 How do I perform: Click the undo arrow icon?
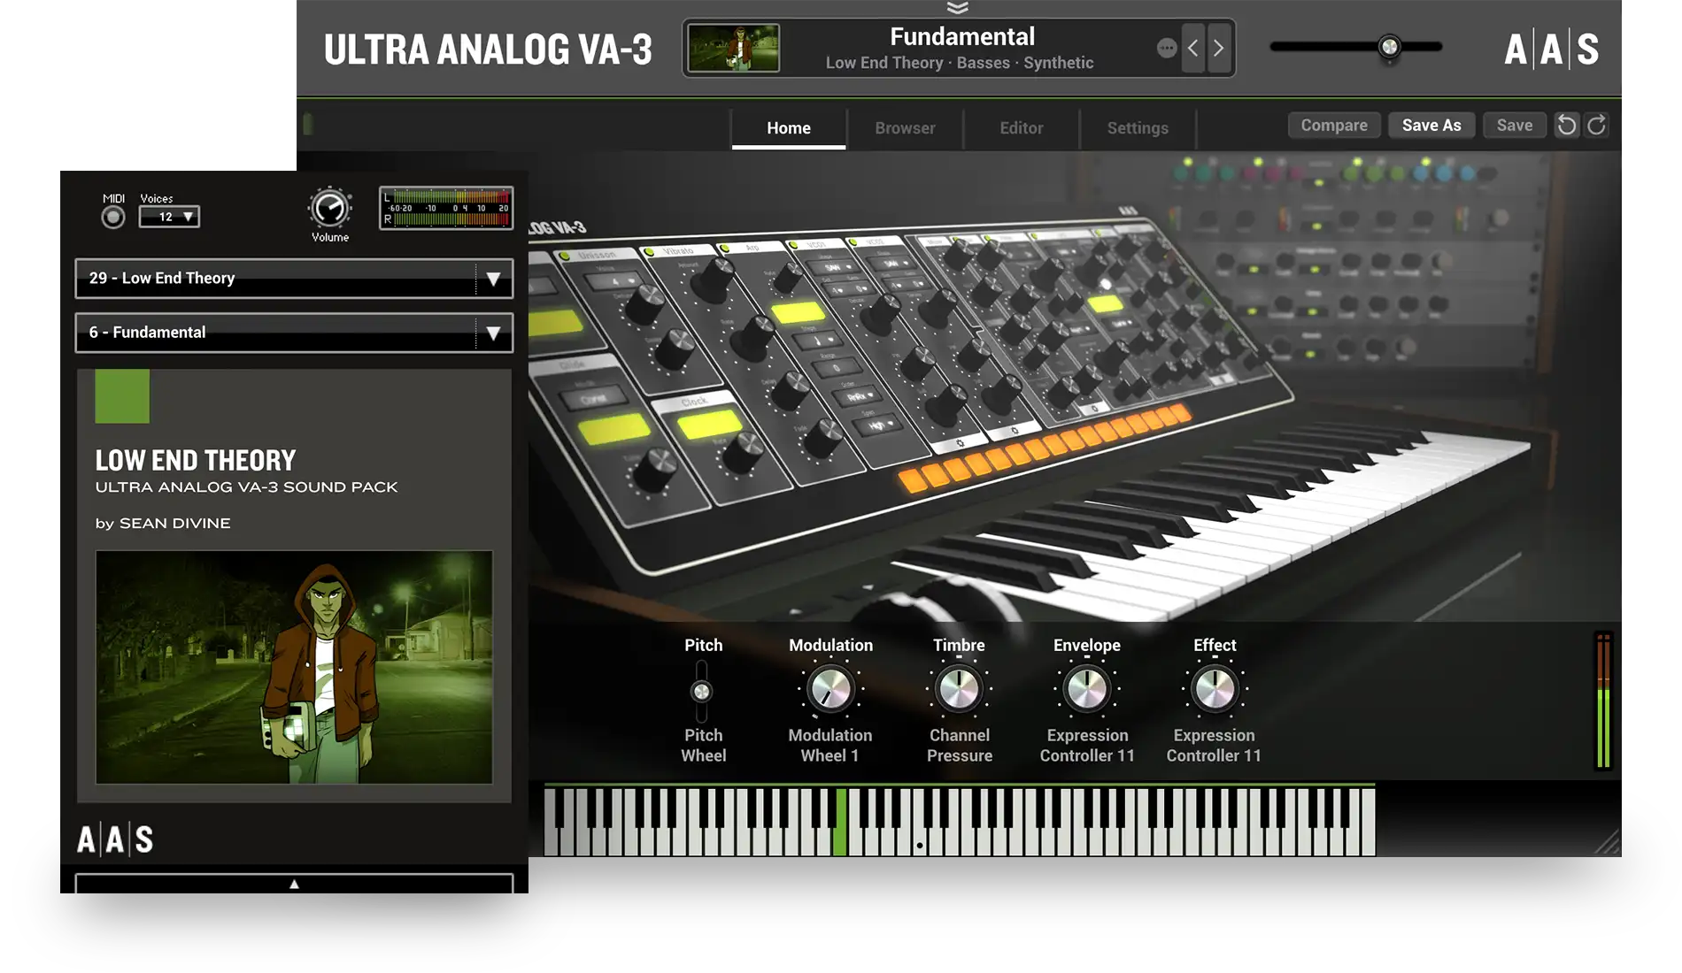1566,125
